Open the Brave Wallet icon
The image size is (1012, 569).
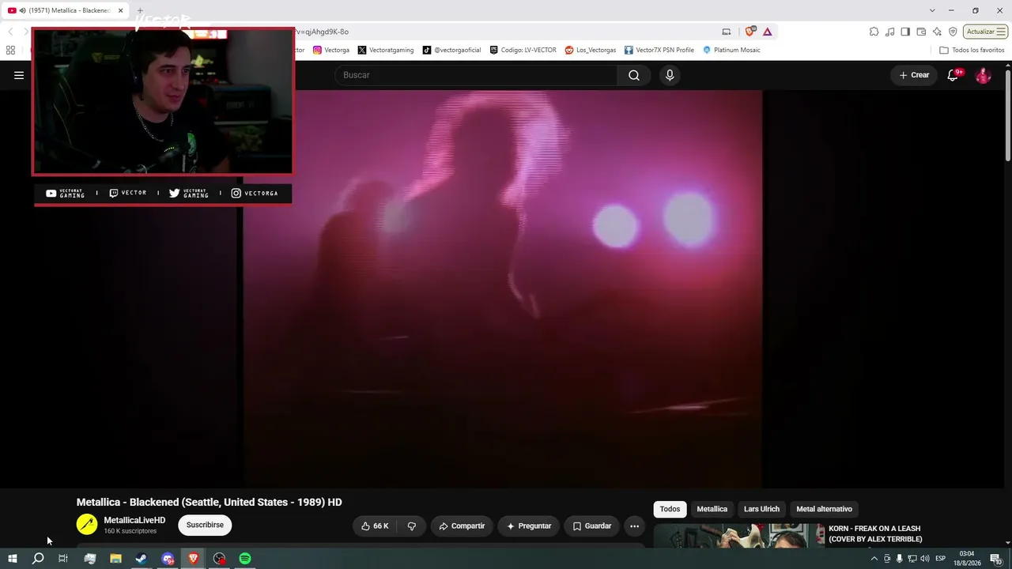(921, 32)
